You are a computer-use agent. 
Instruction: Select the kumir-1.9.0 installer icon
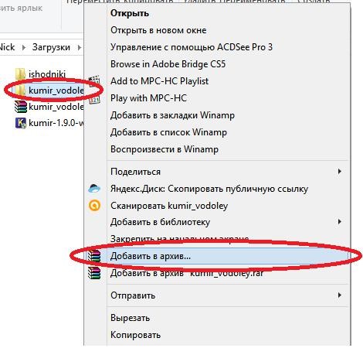[x=21, y=123]
